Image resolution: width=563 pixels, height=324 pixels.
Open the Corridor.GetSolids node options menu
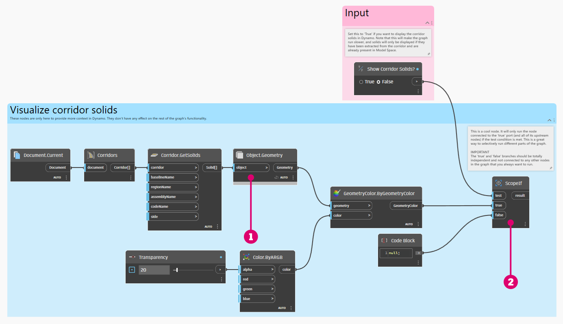217,226
